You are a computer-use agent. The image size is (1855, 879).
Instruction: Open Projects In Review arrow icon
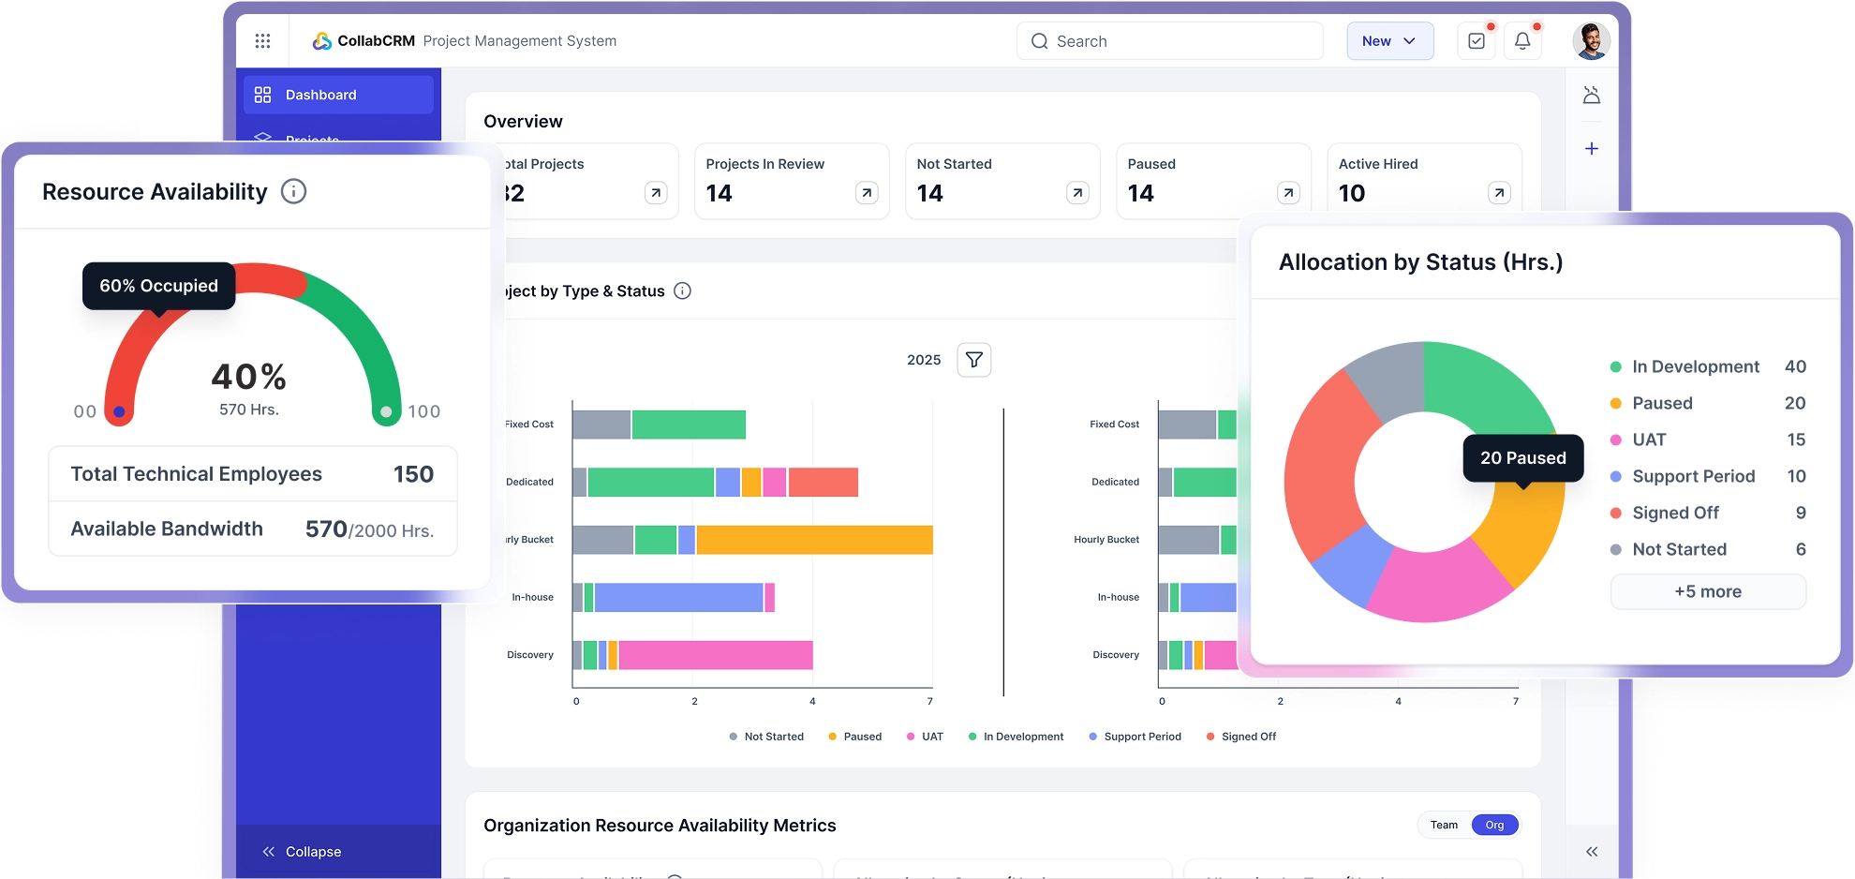click(x=867, y=193)
